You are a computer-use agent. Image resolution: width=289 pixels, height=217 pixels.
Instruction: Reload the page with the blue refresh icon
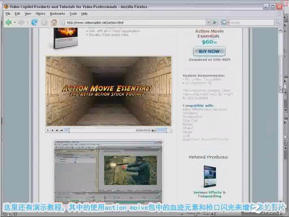[34, 23]
